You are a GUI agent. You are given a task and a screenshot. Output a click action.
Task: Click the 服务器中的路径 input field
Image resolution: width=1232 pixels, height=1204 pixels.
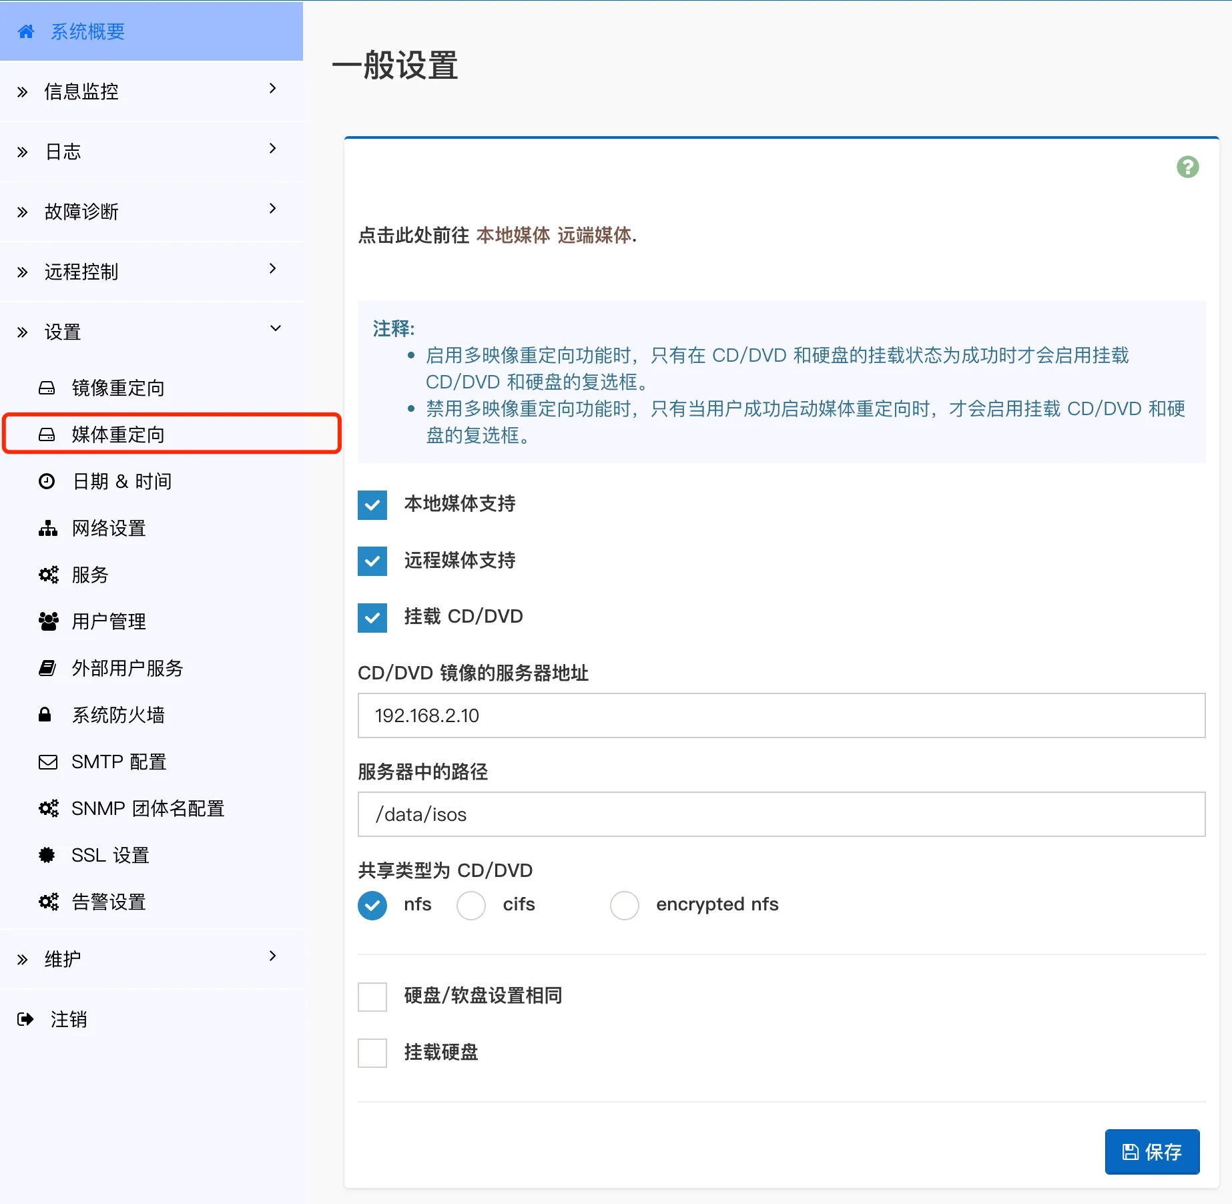pos(781,814)
